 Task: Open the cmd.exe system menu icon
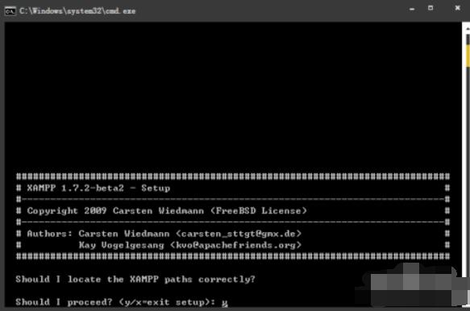pos(10,11)
